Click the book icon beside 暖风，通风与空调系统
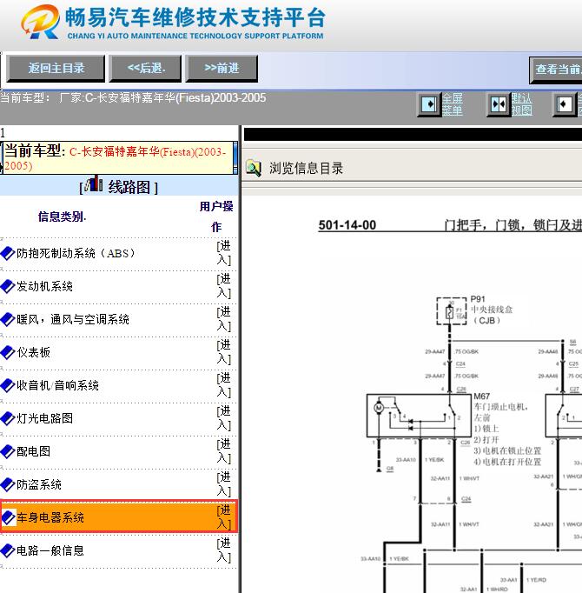 pos(8,320)
